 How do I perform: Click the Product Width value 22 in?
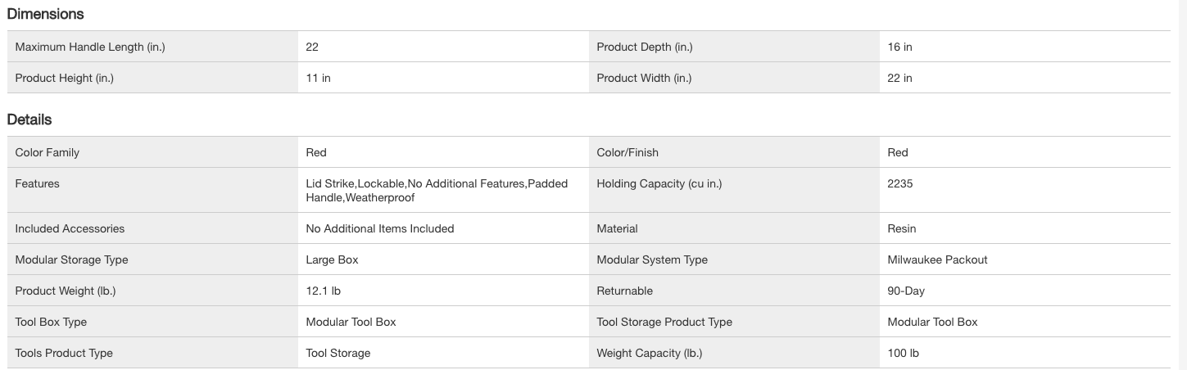899,79
